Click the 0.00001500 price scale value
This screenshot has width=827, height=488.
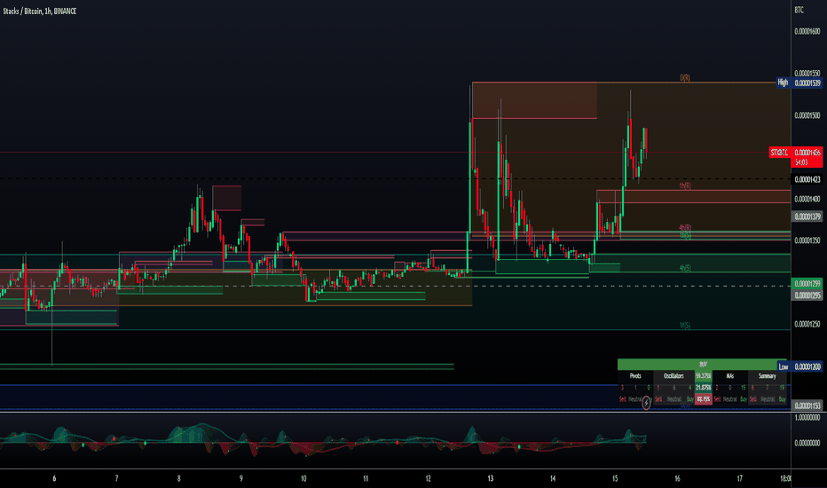[807, 115]
